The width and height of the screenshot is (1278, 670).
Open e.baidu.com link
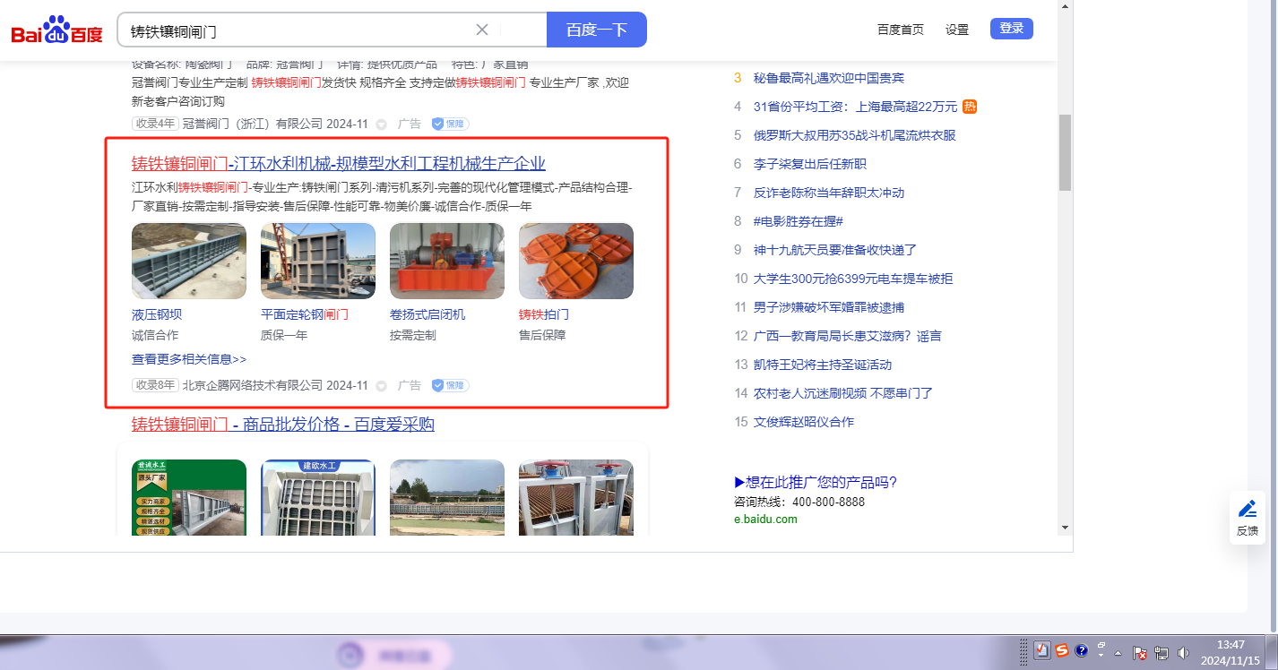tap(765, 519)
